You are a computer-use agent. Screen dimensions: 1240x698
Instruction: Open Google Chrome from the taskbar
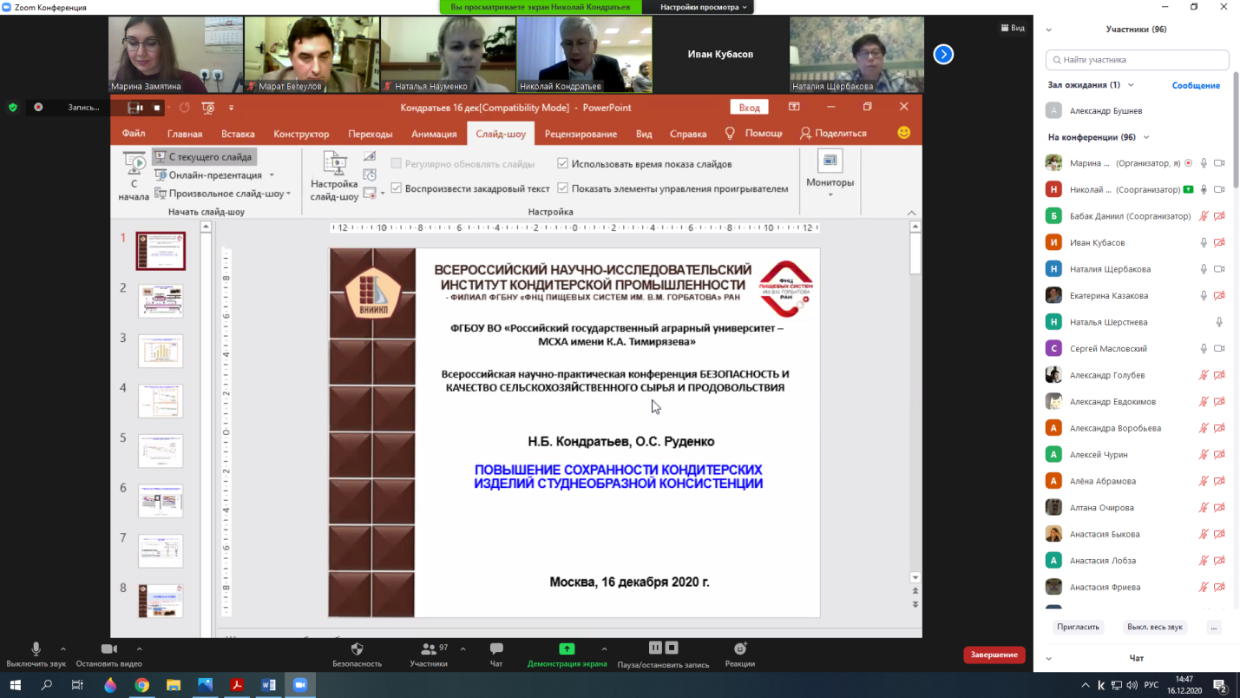coord(141,685)
